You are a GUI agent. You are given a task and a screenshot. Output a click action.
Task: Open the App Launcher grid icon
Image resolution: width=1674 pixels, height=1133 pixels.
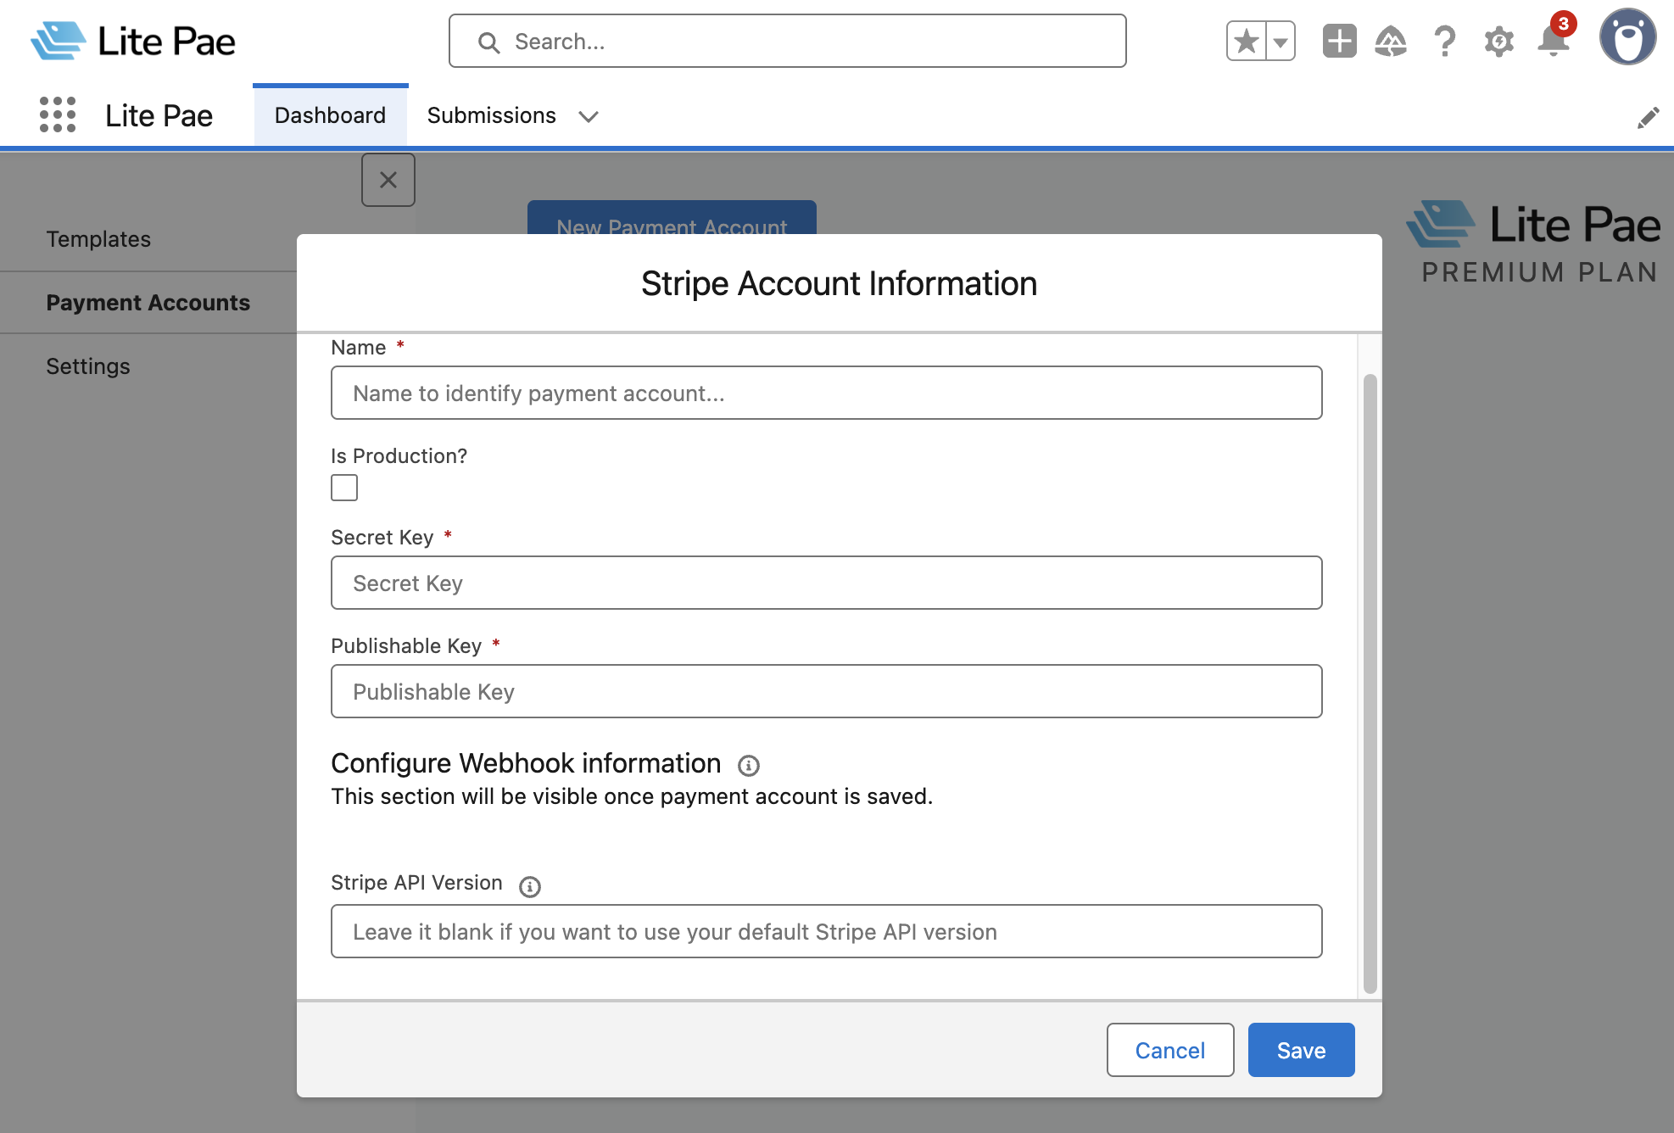pyautogui.click(x=58, y=114)
